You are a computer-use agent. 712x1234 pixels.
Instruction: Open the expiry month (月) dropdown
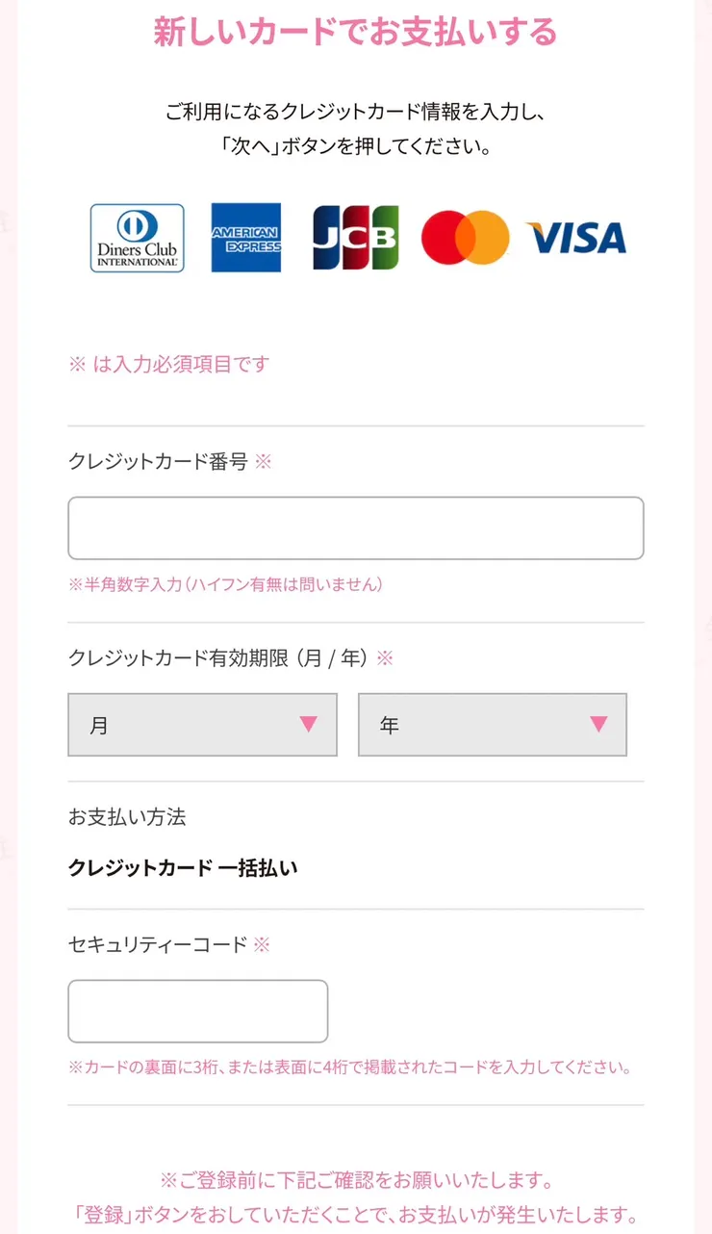(x=202, y=725)
